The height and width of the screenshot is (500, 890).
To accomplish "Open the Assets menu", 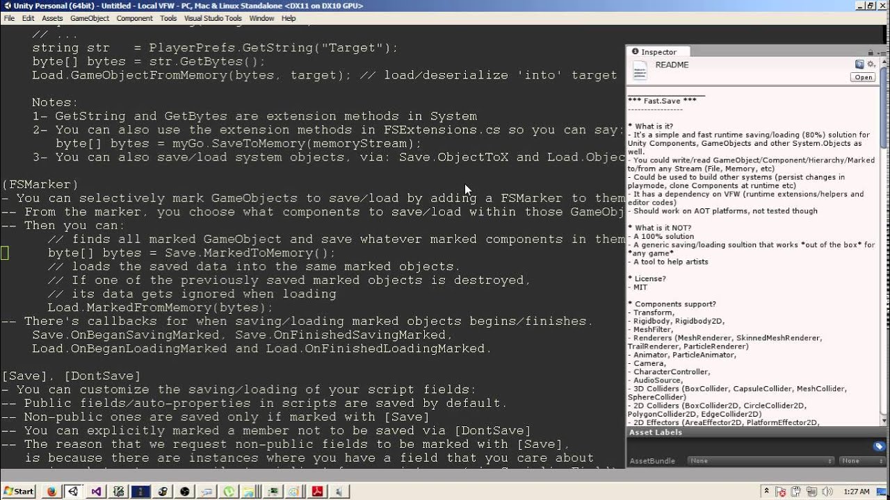I will 52,18.
